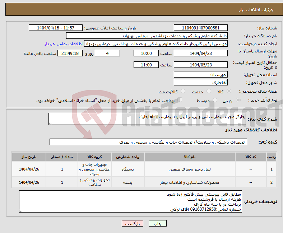Select the کالا/خدمت radio button
The image size is (283, 233).
(x=183, y=91)
